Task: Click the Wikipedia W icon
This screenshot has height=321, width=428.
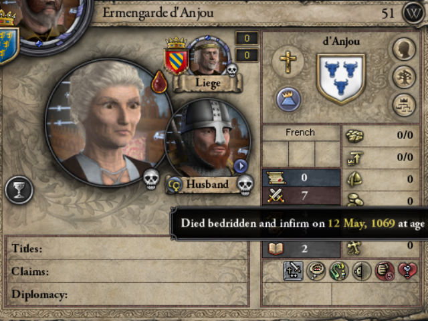Action: pos(414,13)
